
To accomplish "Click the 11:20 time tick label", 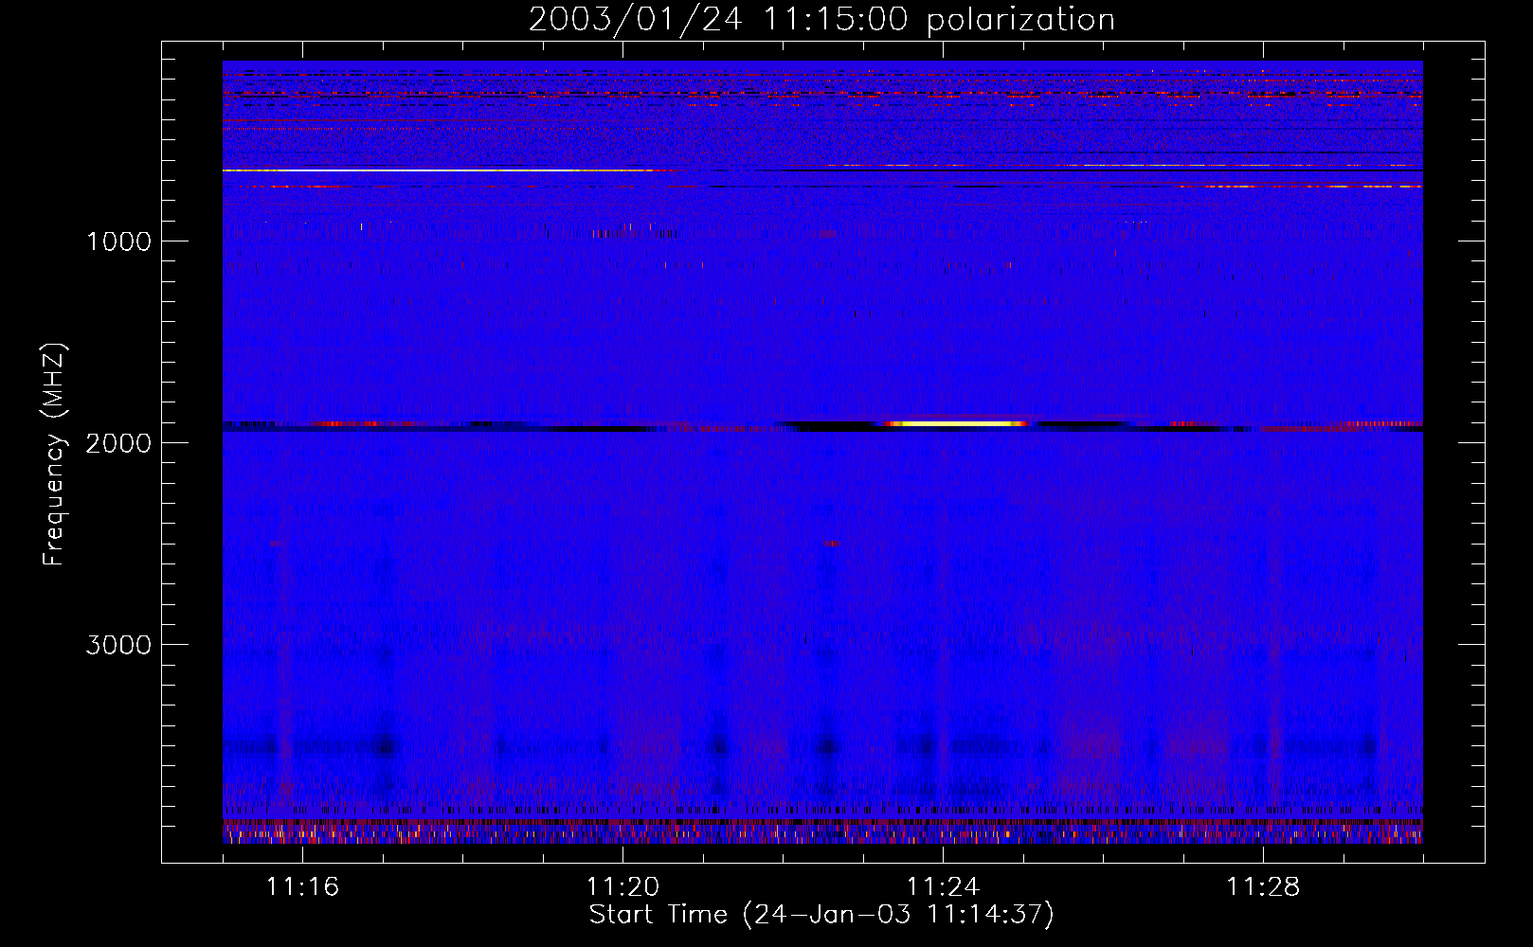I will tap(623, 887).
